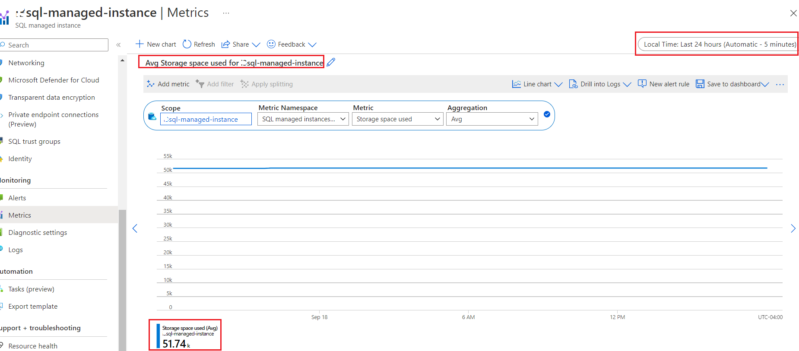Click the New alert rule bell icon
Viewport: 799px width, 351px height.
point(642,84)
